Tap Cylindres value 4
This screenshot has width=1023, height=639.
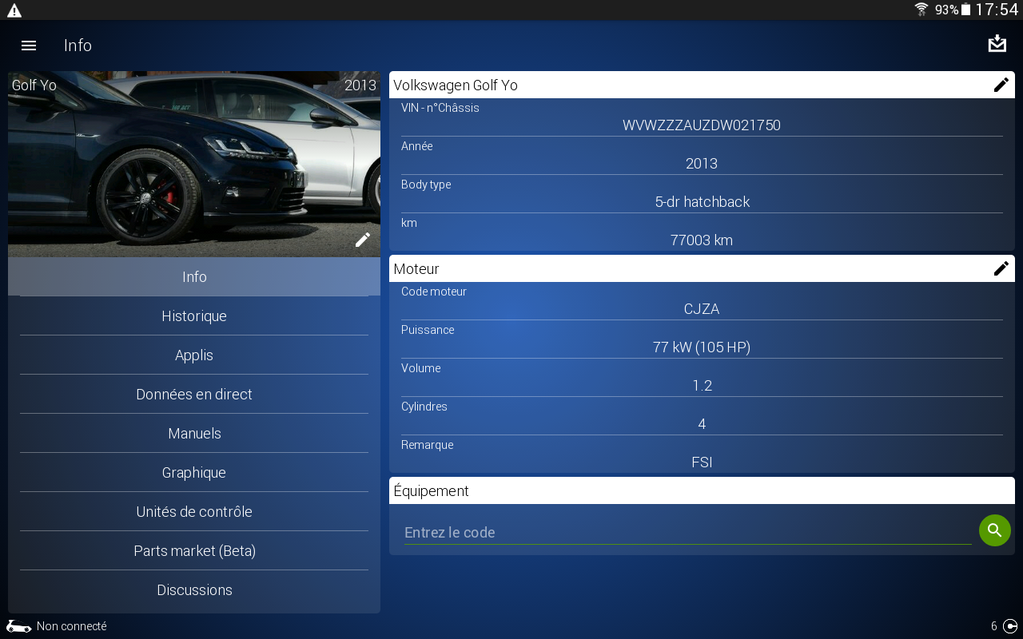702,424
